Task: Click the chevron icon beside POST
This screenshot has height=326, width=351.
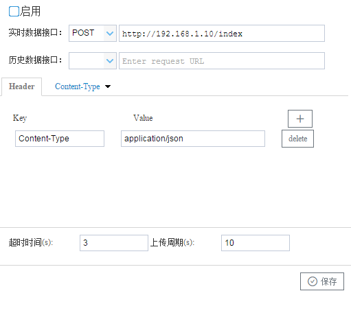Action: pyautogui.click(x=110, y=34)
